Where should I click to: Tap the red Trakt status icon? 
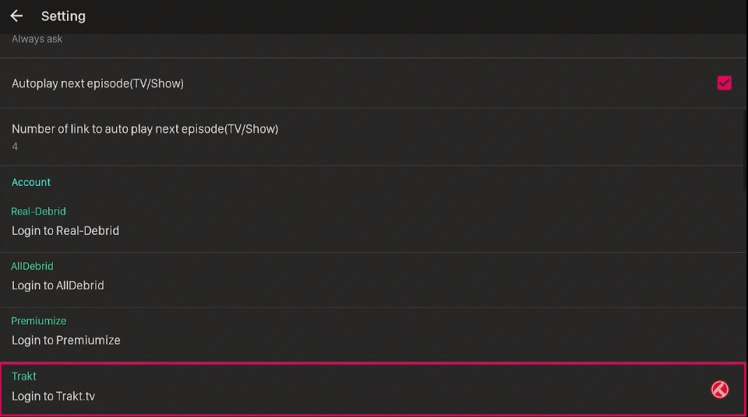click(719, 389)
